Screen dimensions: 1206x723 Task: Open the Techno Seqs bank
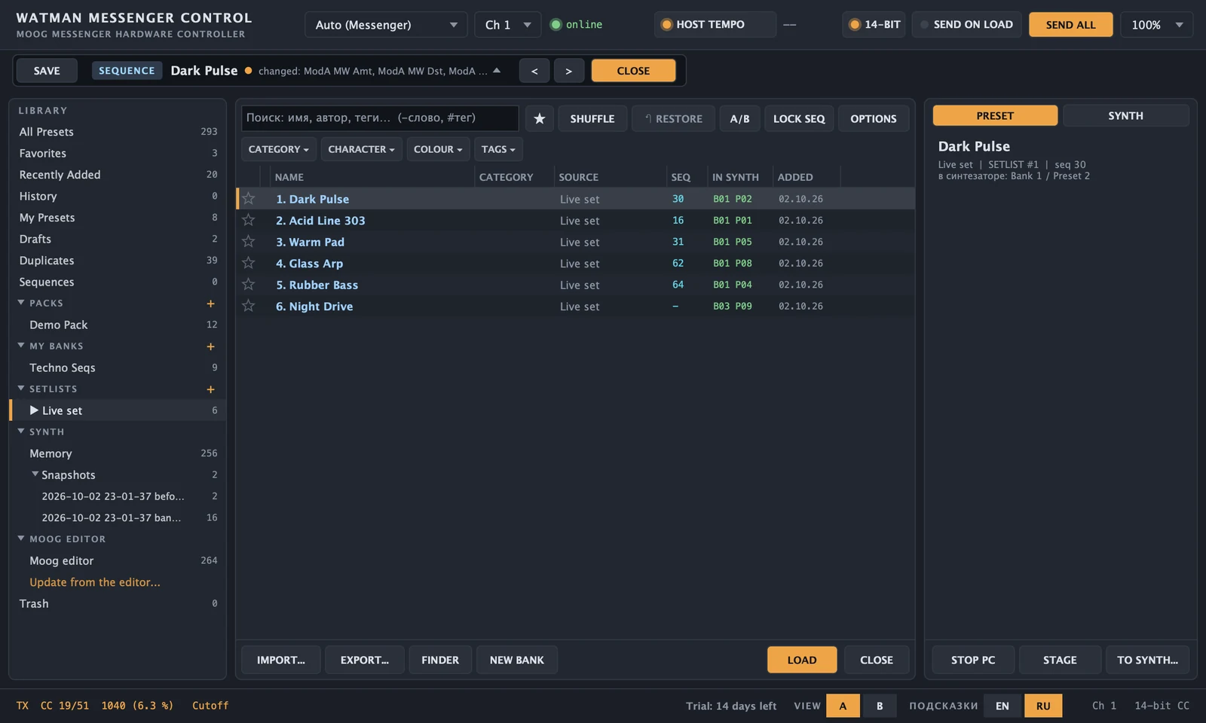[x=118, y=368]
